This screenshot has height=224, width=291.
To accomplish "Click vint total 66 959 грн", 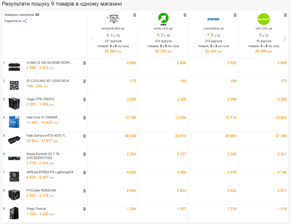I will click(x=264, y=51).
